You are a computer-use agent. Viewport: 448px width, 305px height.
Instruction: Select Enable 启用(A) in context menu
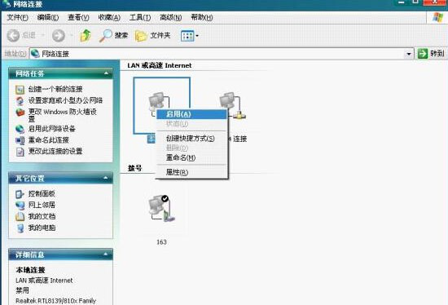191,114
